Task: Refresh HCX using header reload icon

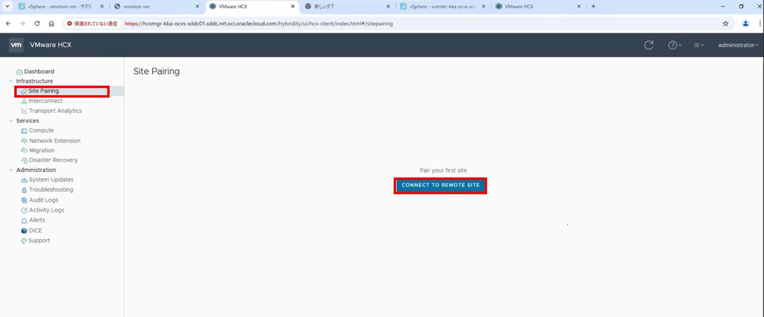Action: click(649, 45)
